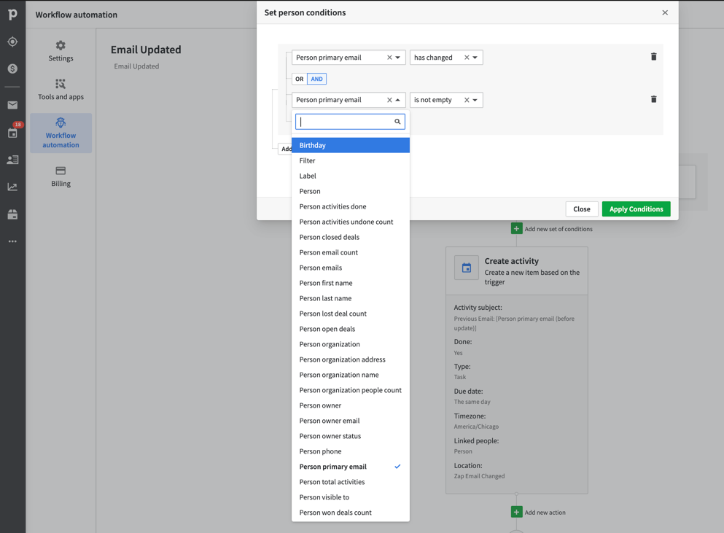The width and height of the screenshot is (724, 533).
Task: Open Leads target icon in sidebar
Action: (12, 42)
